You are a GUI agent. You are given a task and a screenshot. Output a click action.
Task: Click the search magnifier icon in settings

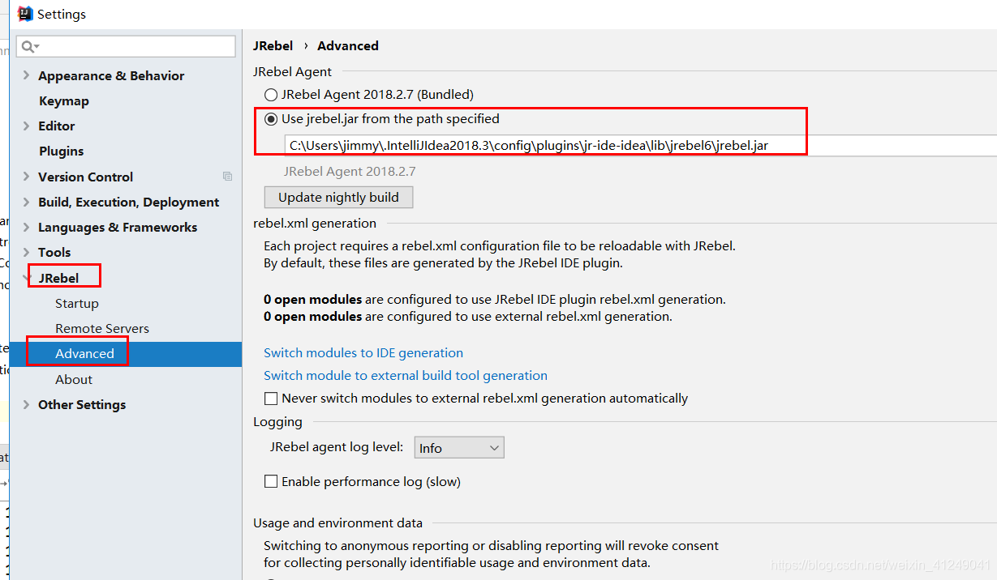click(29, 46)
